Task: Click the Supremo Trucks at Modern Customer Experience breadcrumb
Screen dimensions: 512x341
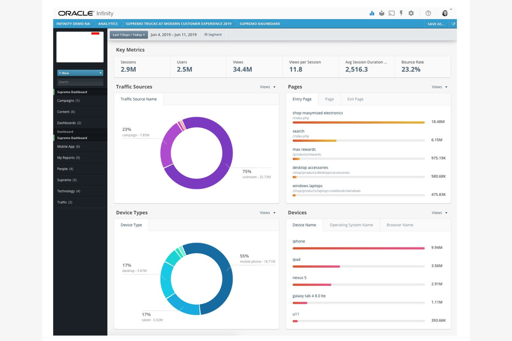Action: point(179,24)
